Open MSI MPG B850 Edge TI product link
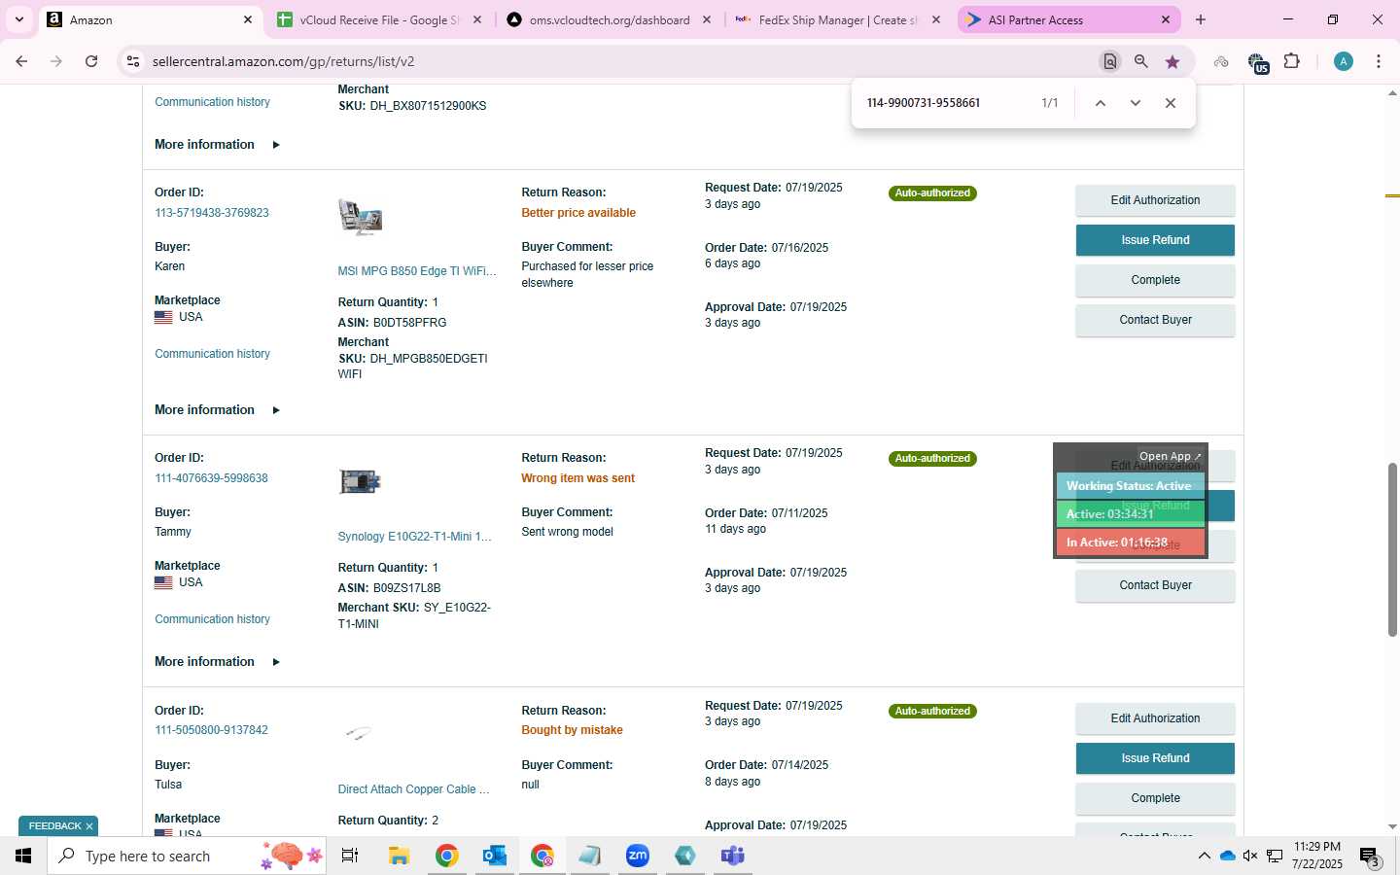Image resolution: width=1400 pixels, height=875 pixels. tap(417, 271)
